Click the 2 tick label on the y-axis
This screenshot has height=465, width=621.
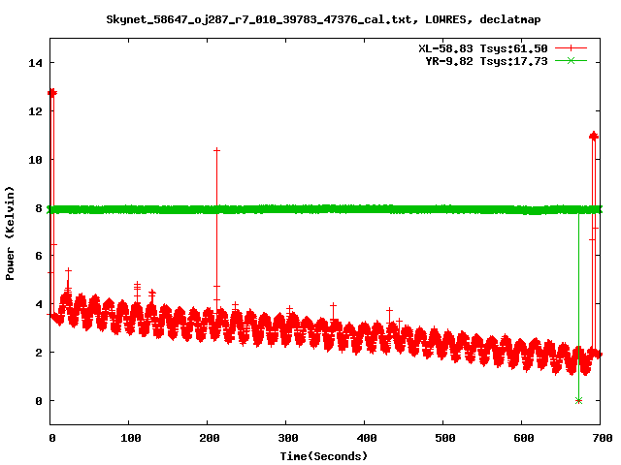pos(39,353)
